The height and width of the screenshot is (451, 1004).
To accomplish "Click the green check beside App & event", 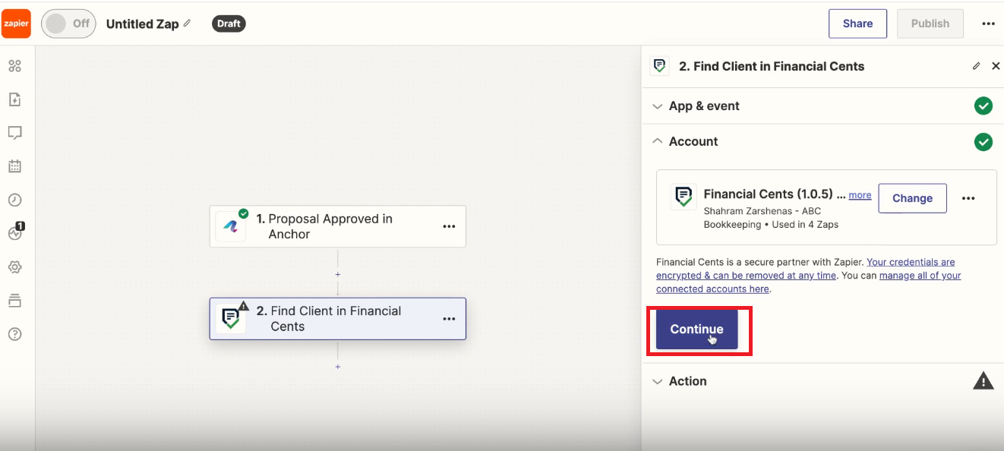I will pyautogui.click(x=983, y=106).
